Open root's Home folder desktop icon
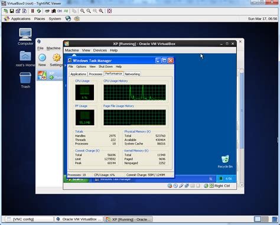 [25, 58]
